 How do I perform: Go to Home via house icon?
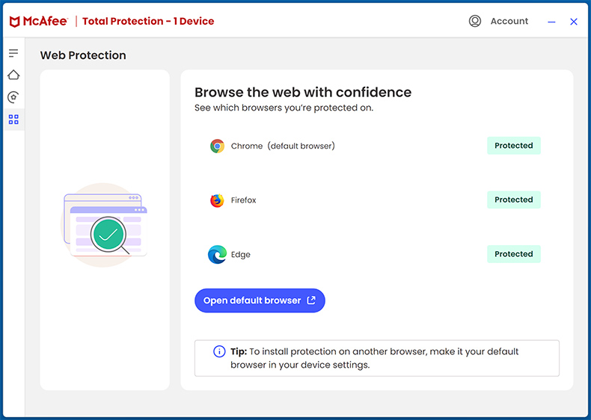tap(13, 75)
